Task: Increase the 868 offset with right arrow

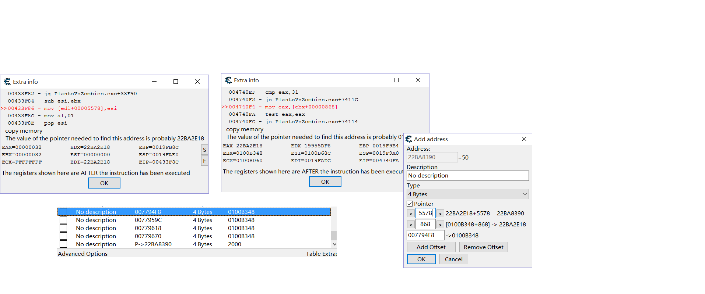Action: coord(440,225)
